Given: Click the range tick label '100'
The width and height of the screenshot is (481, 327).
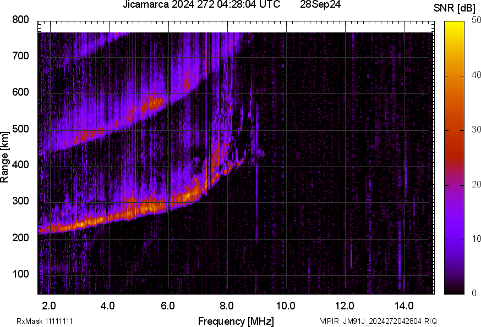Looking at the screenshot, I should tap(20, 274).
